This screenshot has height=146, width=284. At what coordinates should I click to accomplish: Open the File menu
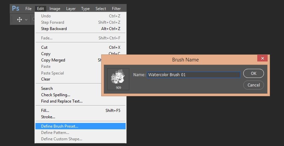coord(28,9)
